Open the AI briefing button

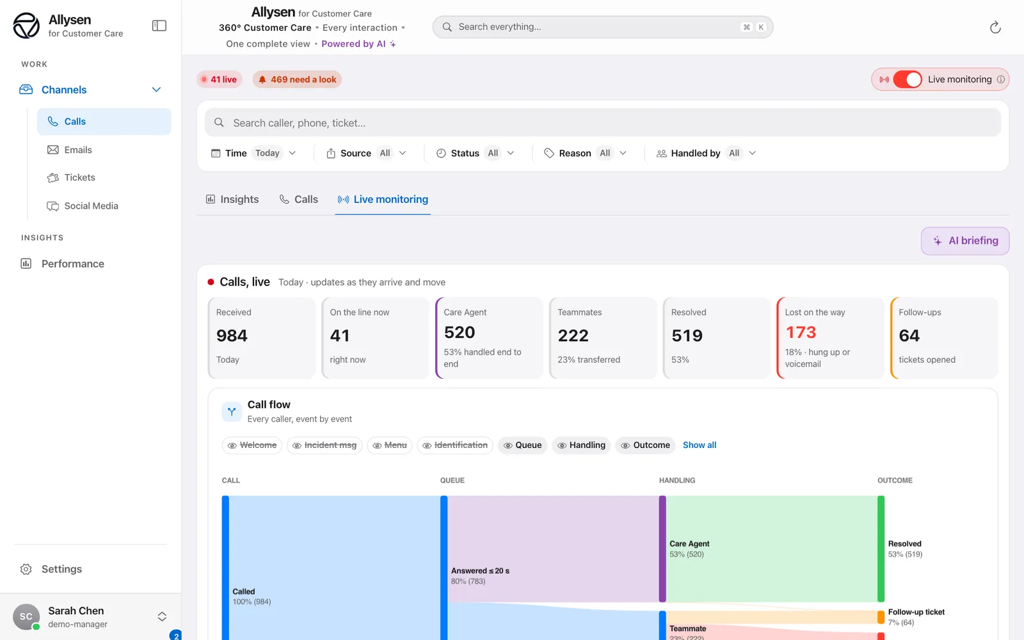965,241
